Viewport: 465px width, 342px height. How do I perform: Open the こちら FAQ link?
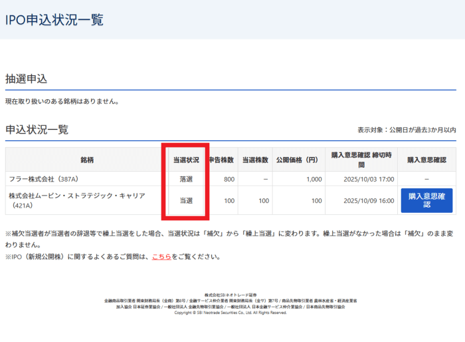point(161,256)
